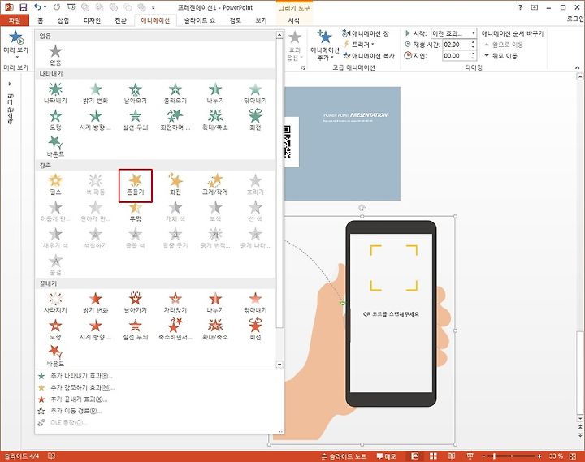Click the 미리 보기 preview button
The width and height of the screenshot is (585, 462).
point(16,43)
